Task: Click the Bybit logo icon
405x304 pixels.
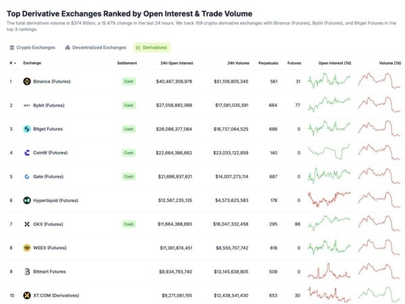Action: (x=27, y=105)
